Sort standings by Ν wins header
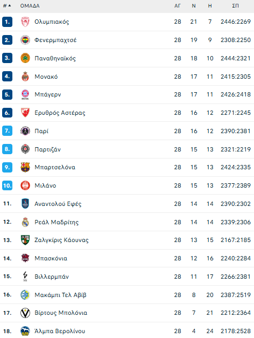Image resolution: width=254 pixels, height=338 pixels. tap(194, 6)
